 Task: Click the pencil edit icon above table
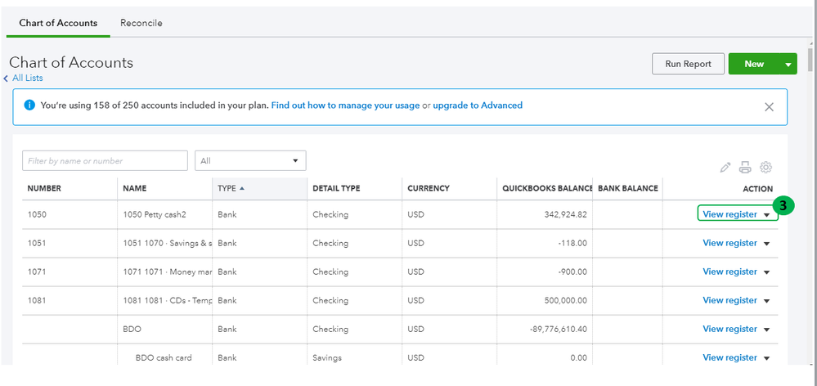tap(725, 168)
